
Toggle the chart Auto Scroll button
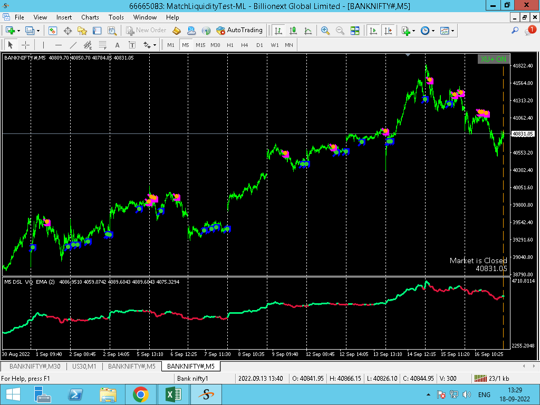pos(374,31)
